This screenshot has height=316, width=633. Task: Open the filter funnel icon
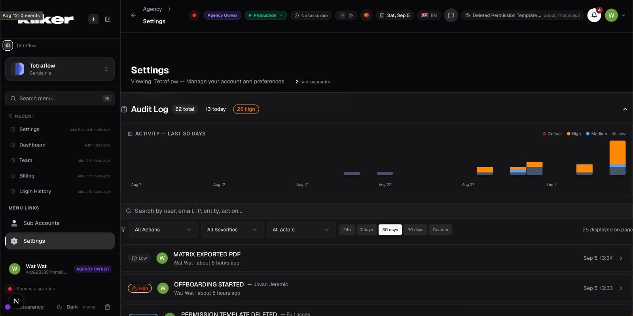tap(123, 230)
